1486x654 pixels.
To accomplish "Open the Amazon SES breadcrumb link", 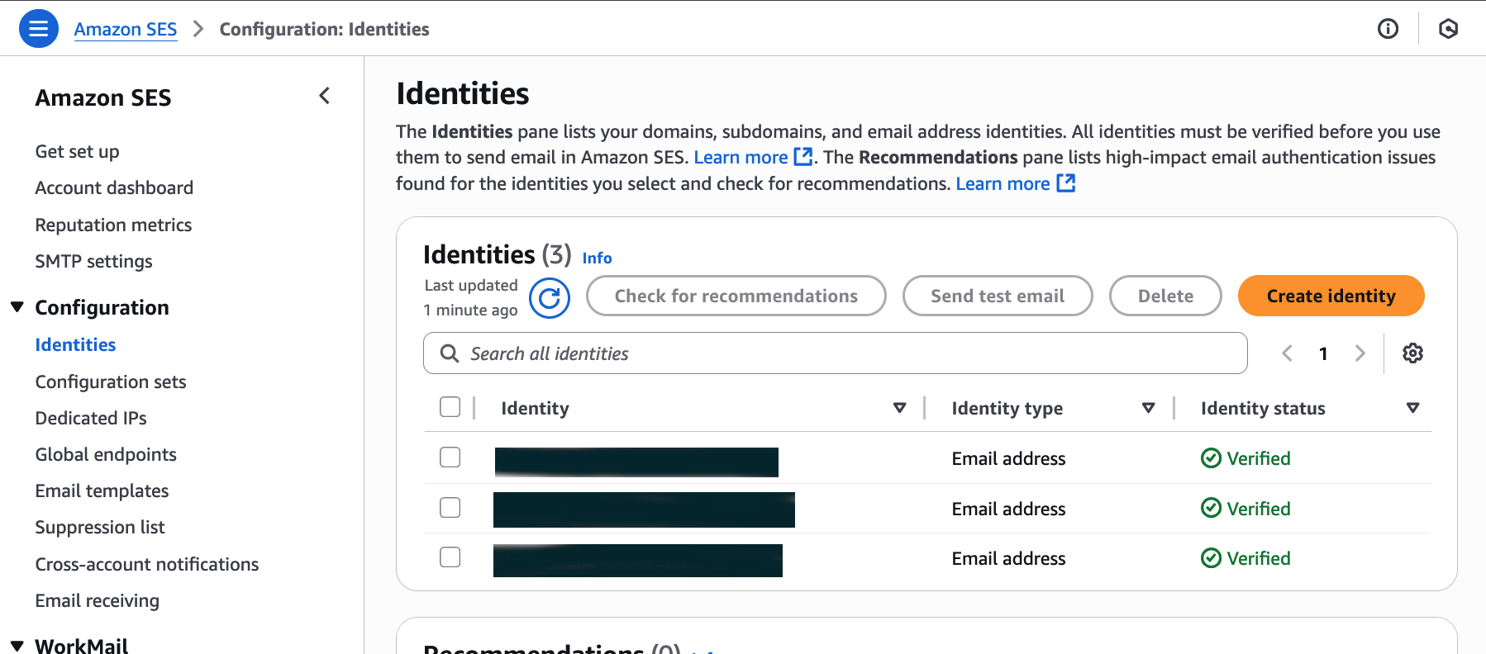I will tap(126, 29).
